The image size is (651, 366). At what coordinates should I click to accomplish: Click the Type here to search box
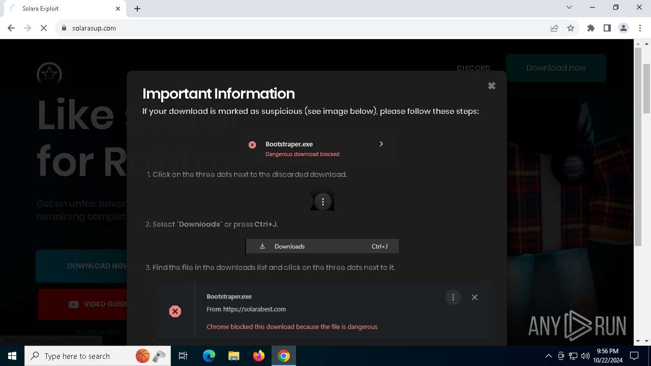[98, 356]
